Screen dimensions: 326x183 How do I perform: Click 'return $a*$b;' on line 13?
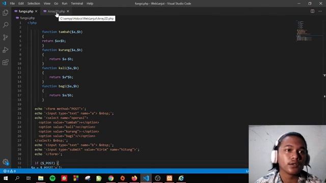pos(61,77)
